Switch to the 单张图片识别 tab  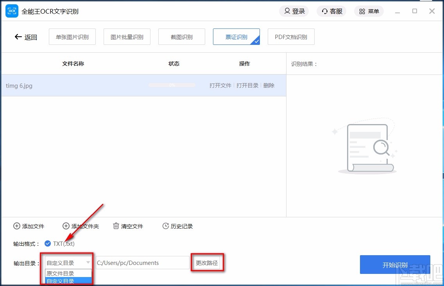pos(72,36)
